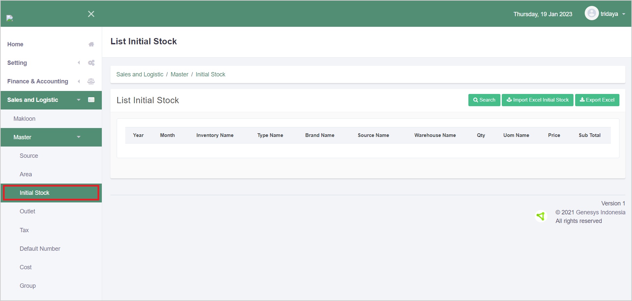Viewport: 632px width, 301px height.
Task: Follow the Master breadcrumb link
Action: click(179, 74)
